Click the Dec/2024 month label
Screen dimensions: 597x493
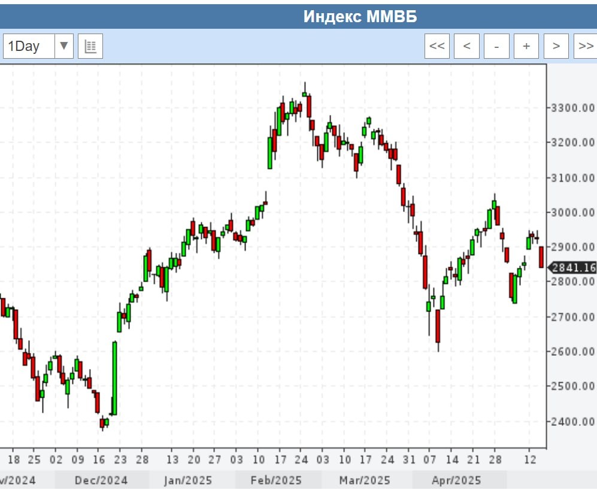101,480
